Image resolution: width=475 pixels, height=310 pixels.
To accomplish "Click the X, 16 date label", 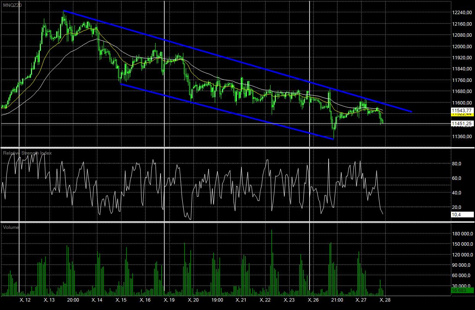I will (145, 300).
